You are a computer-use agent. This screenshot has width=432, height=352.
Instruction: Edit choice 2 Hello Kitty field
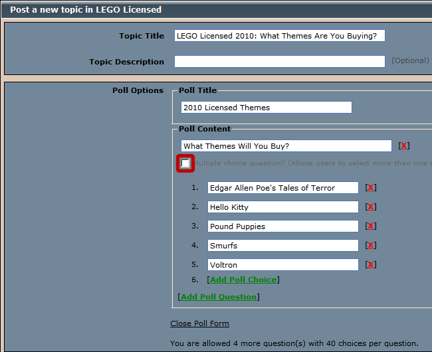point(283,207)
